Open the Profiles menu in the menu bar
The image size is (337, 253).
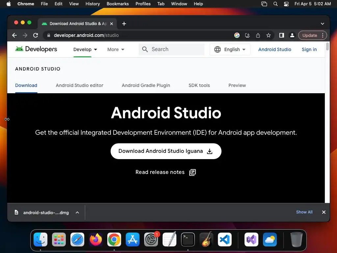143,4
